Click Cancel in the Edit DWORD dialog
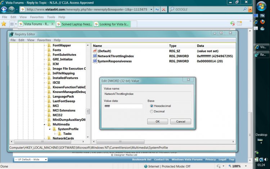The image size is (270, 169). click(x=181, y=121)
